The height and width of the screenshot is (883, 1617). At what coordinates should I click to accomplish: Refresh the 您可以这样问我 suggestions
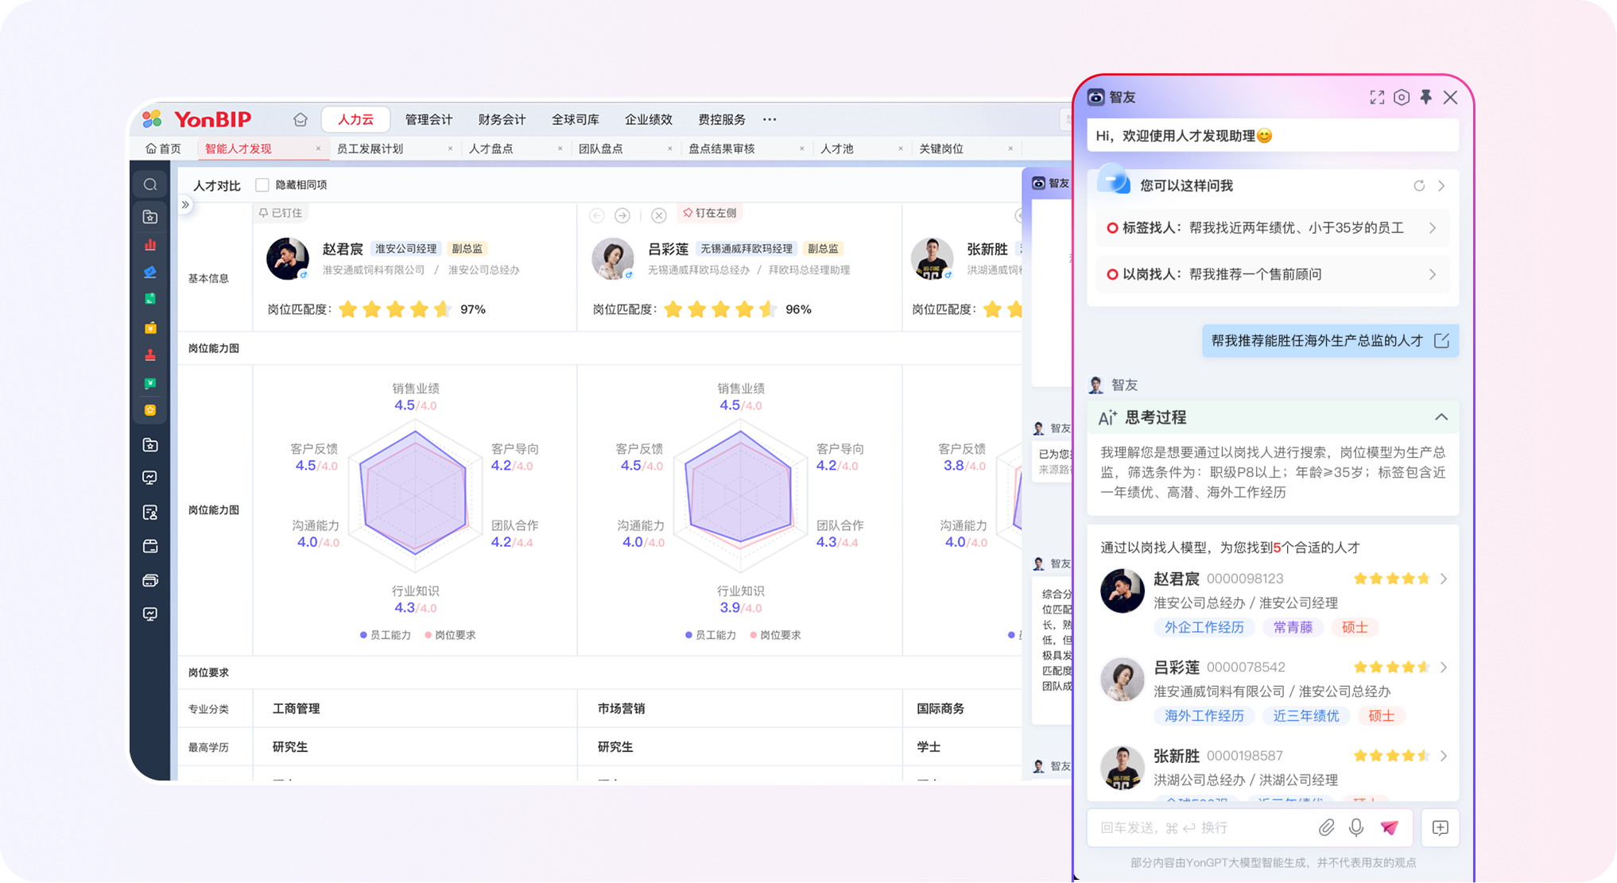[1419, 186]
